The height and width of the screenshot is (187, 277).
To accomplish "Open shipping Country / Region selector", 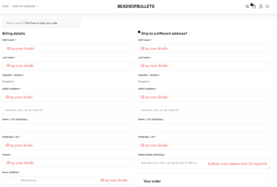I will (204, 81).
